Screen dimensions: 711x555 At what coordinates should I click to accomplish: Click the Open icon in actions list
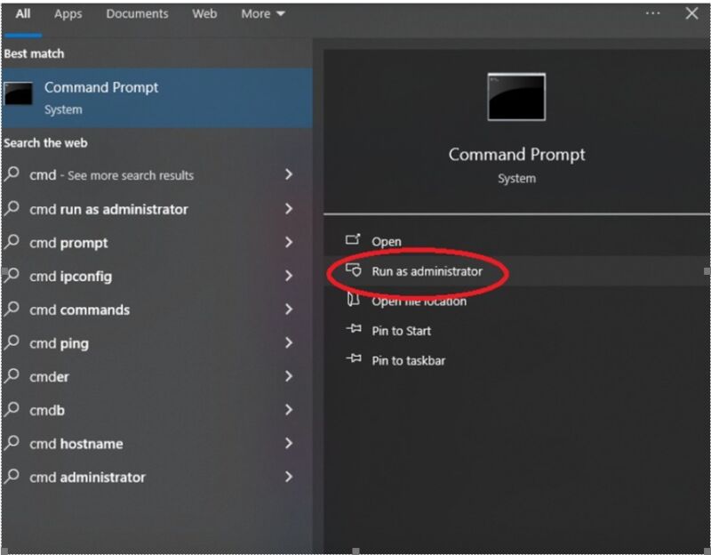pos(353,240)
